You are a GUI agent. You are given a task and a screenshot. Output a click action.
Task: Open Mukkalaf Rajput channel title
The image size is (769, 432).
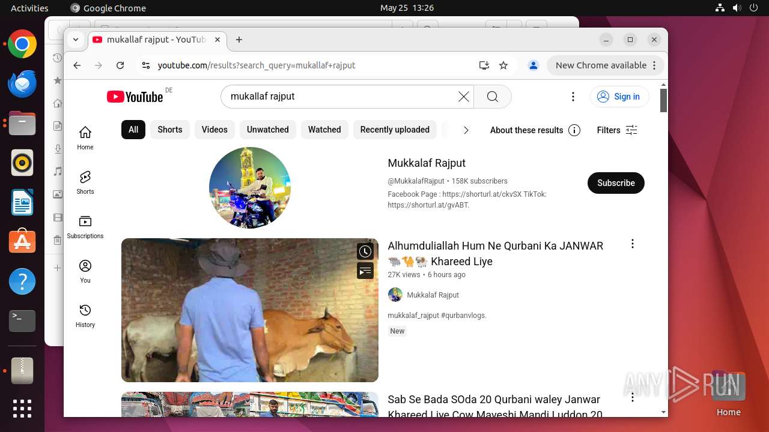pos(427,163)
